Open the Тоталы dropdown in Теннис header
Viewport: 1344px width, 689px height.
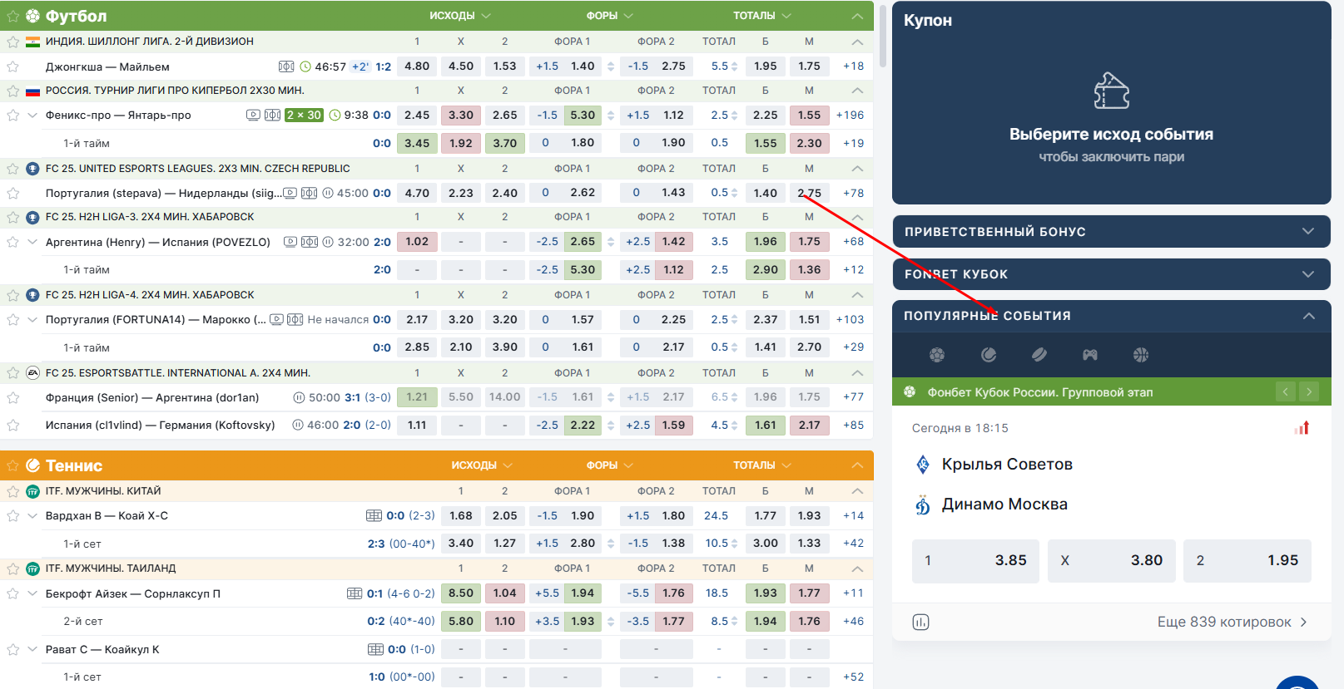[x=761, y=465]
